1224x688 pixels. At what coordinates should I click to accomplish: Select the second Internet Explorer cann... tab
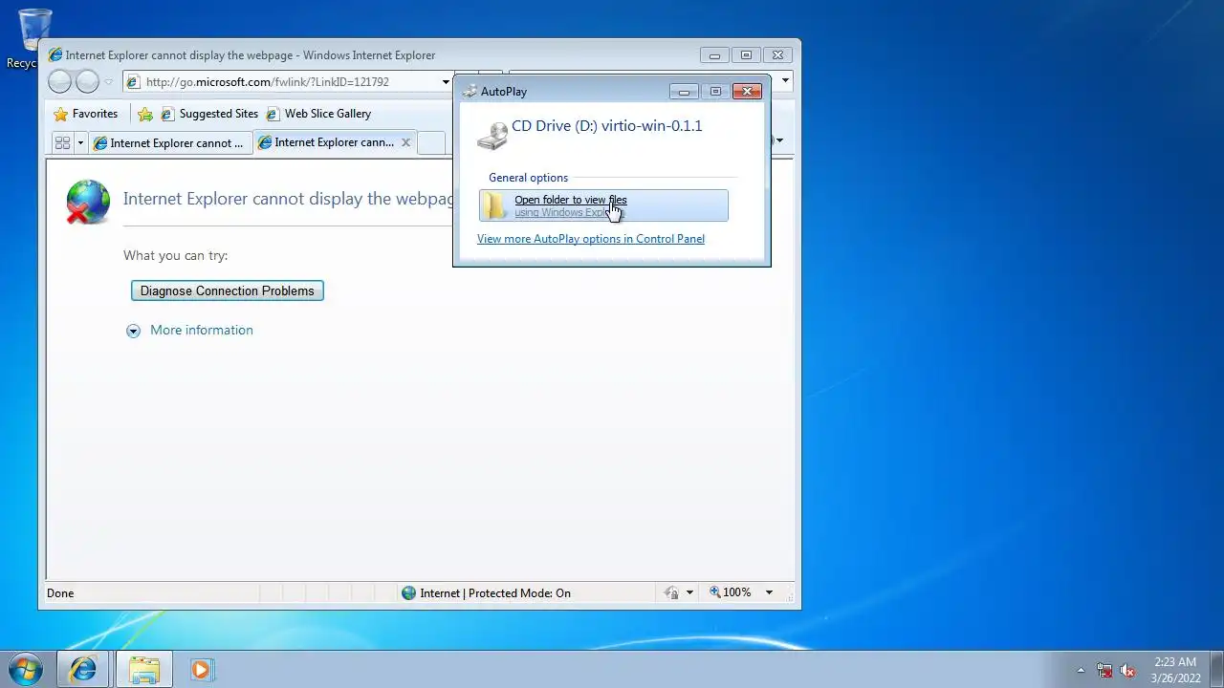pos(328,142)
